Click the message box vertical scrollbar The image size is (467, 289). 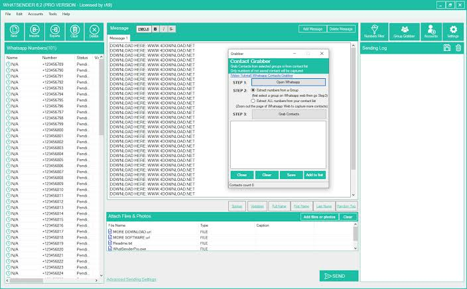tap(353, 109)
